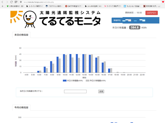Reload the page with the refresh icon

coord(11,2)
